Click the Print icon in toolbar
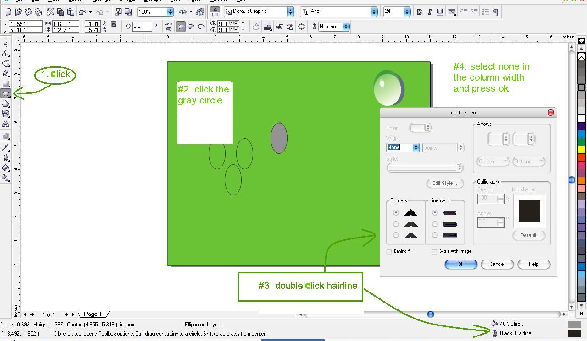 39,11
